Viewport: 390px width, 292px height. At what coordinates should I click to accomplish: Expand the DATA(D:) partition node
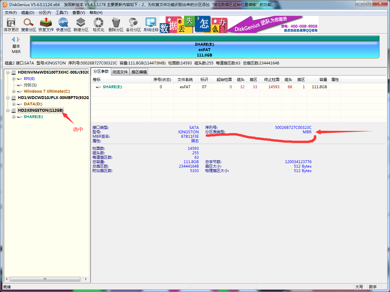(x=14, y=104)
